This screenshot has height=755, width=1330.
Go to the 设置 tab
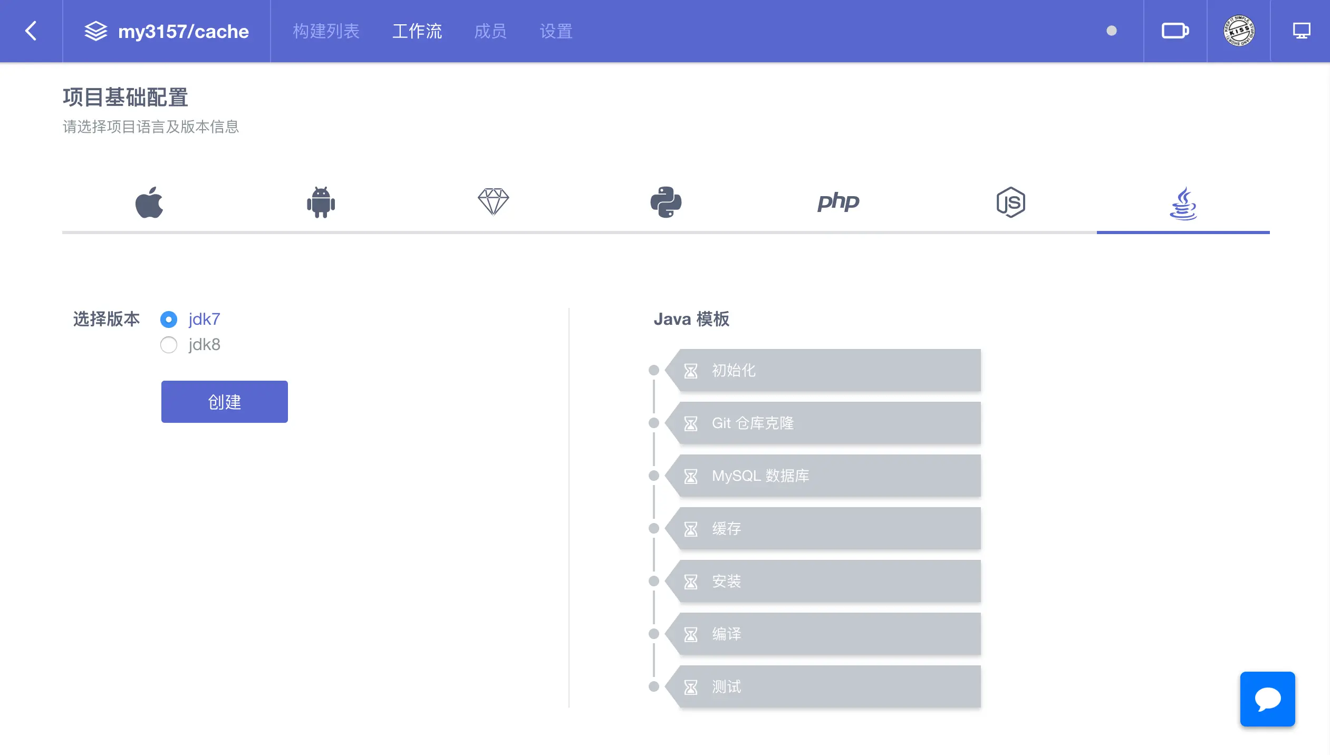click(x=556, y=32)
